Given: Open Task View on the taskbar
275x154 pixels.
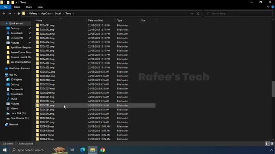Looking at the screenshot, I should [x=72, y=150].
